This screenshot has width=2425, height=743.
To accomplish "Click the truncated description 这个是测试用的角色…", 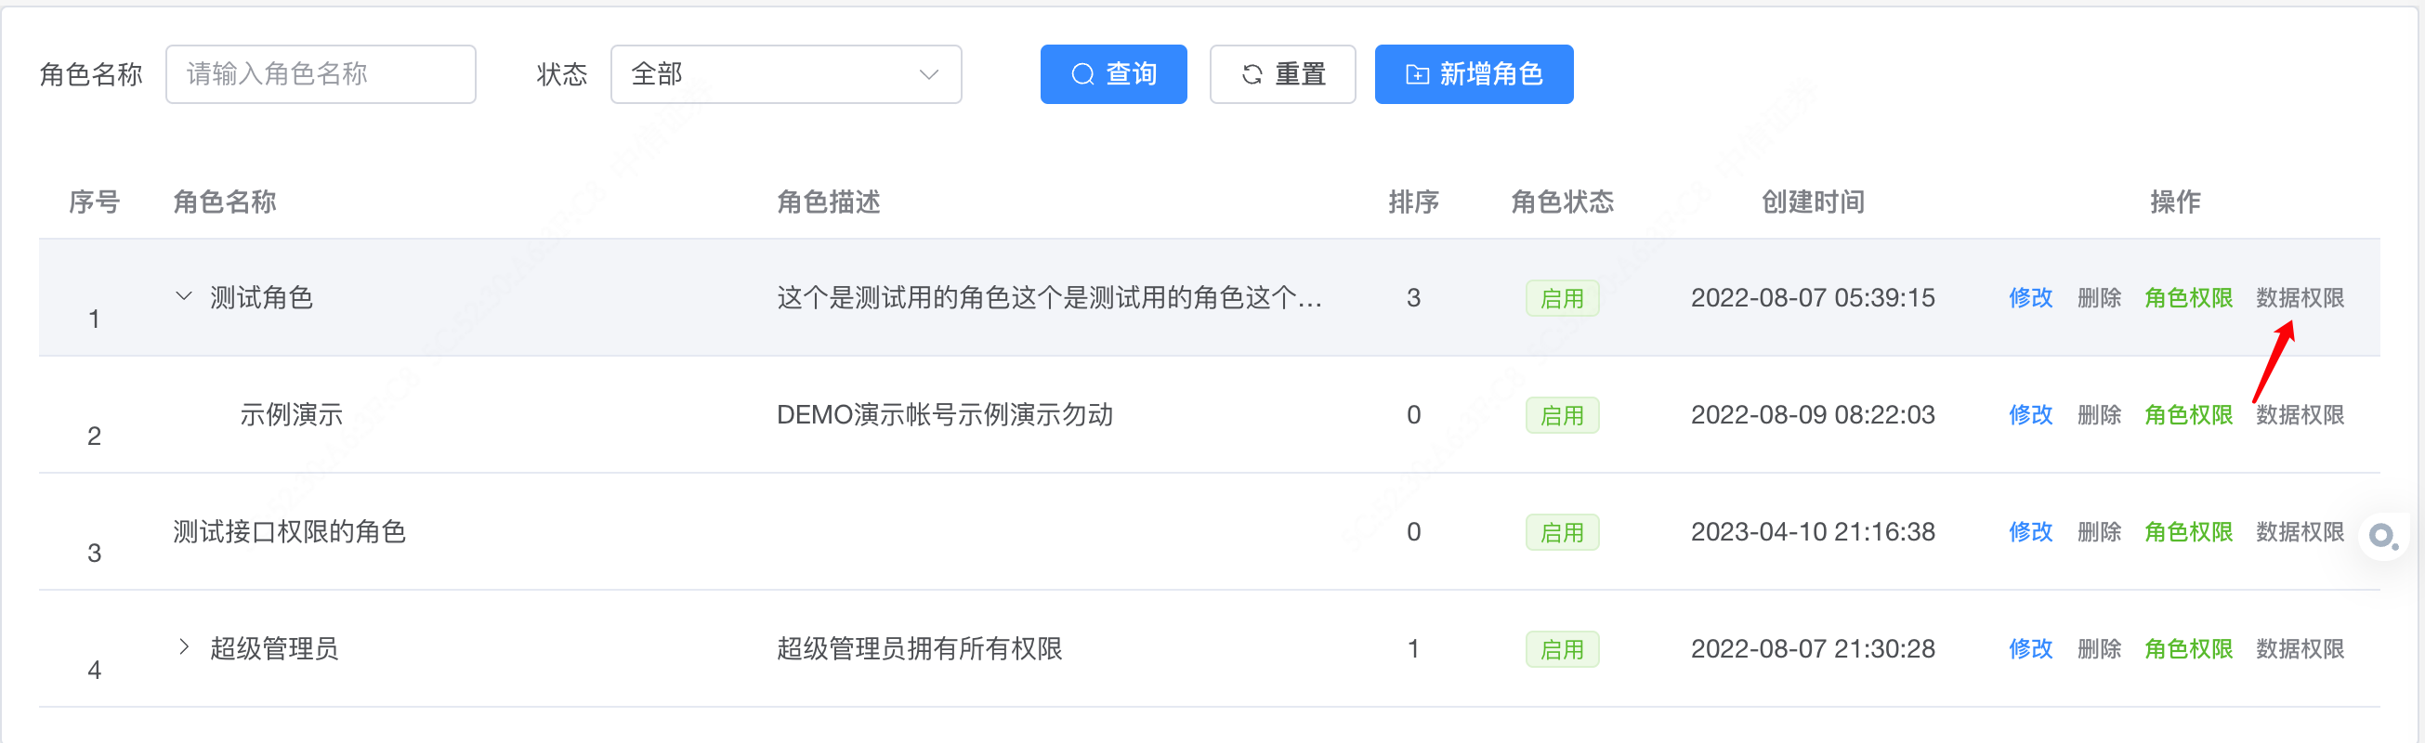I will coord(1049,298).
